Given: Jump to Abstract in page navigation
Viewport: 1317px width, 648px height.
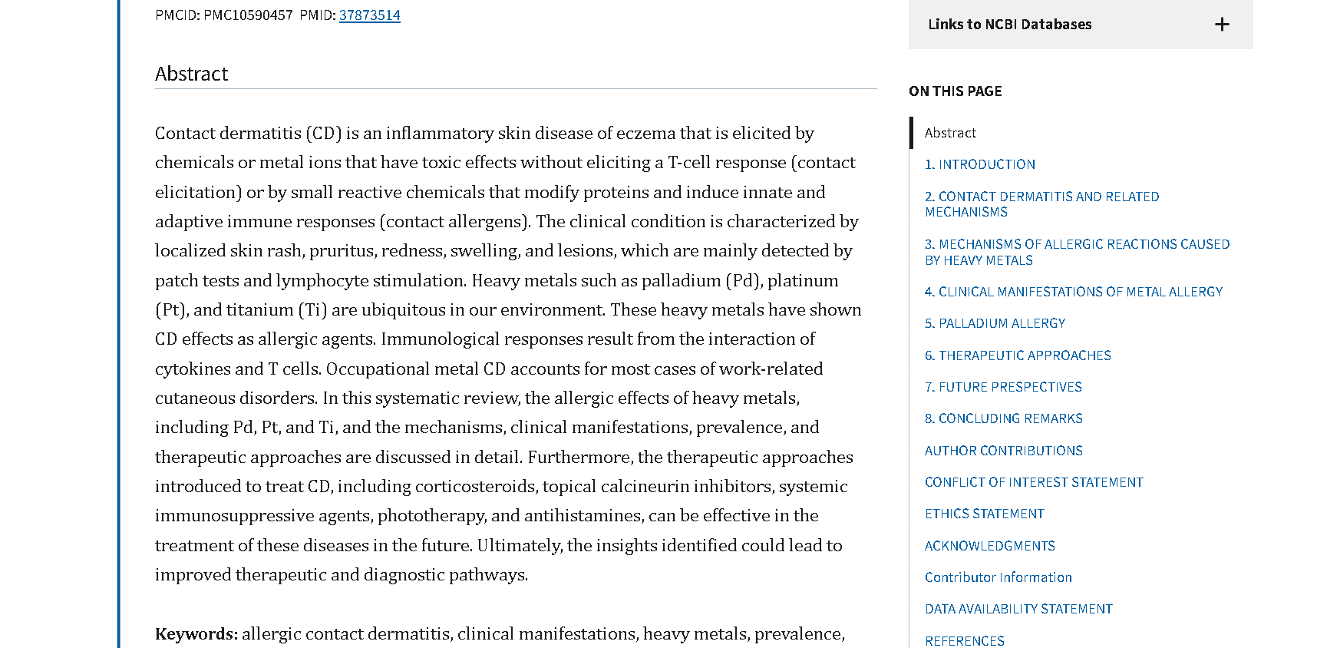Looking at the screenshot, I should [950, 133].
